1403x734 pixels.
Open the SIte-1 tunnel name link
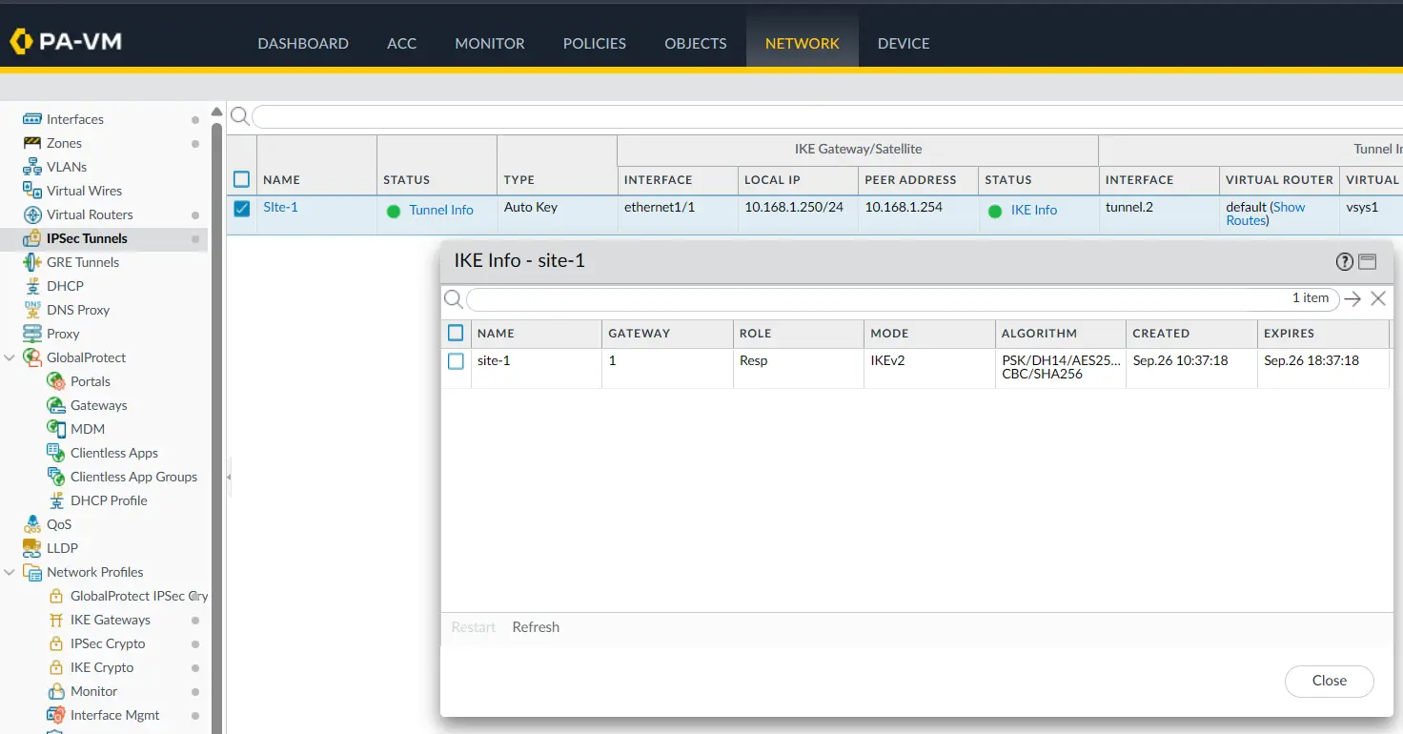point(280,207)
